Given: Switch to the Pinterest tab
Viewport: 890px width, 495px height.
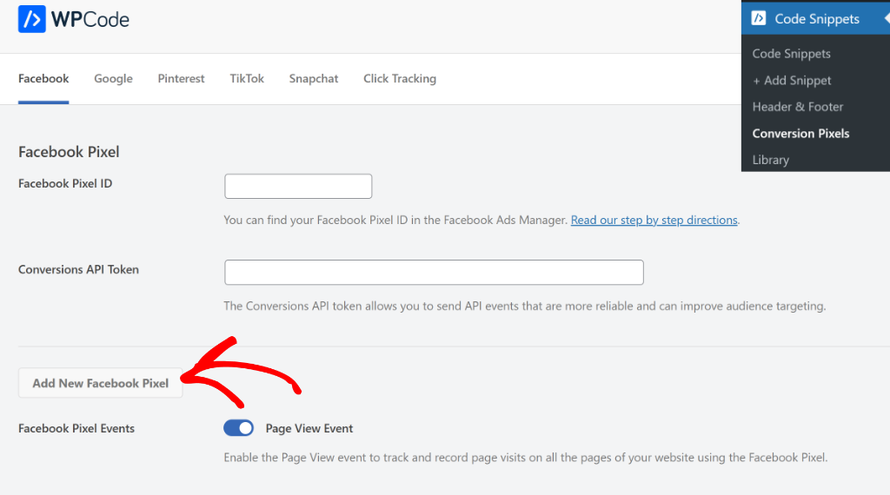Looking at the screenshot, I should [181, 79].
